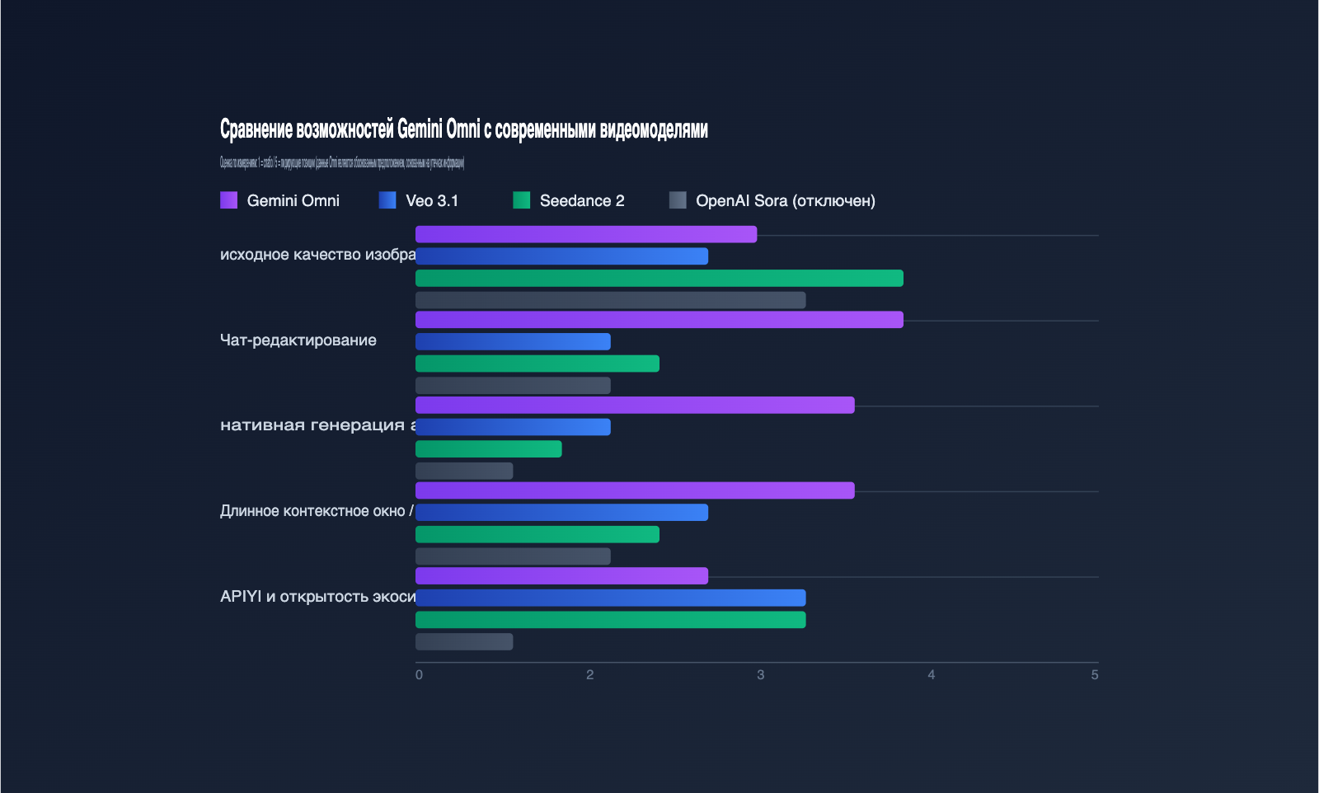Click blue Veo bar in APIYI и открытость group
Viewport: 1319px width, 793px height.
611,598
